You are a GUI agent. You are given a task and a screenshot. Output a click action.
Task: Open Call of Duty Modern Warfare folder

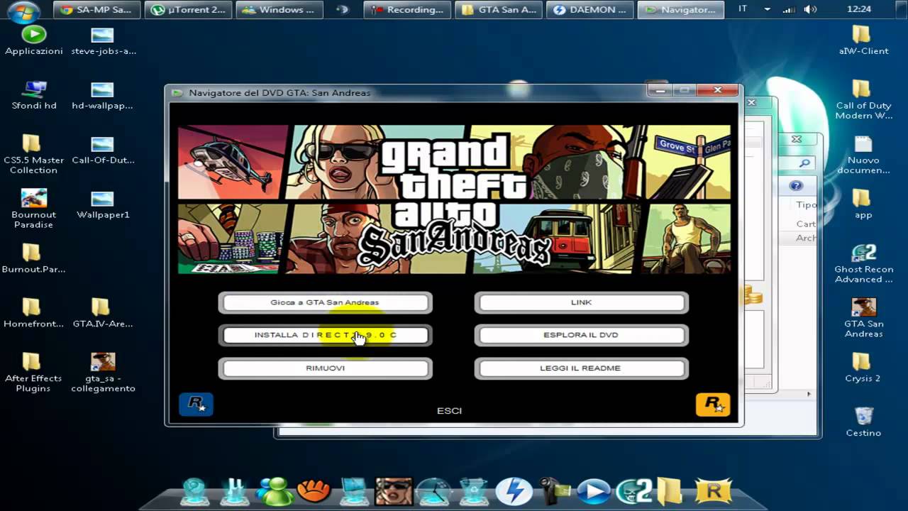point(863,100)
